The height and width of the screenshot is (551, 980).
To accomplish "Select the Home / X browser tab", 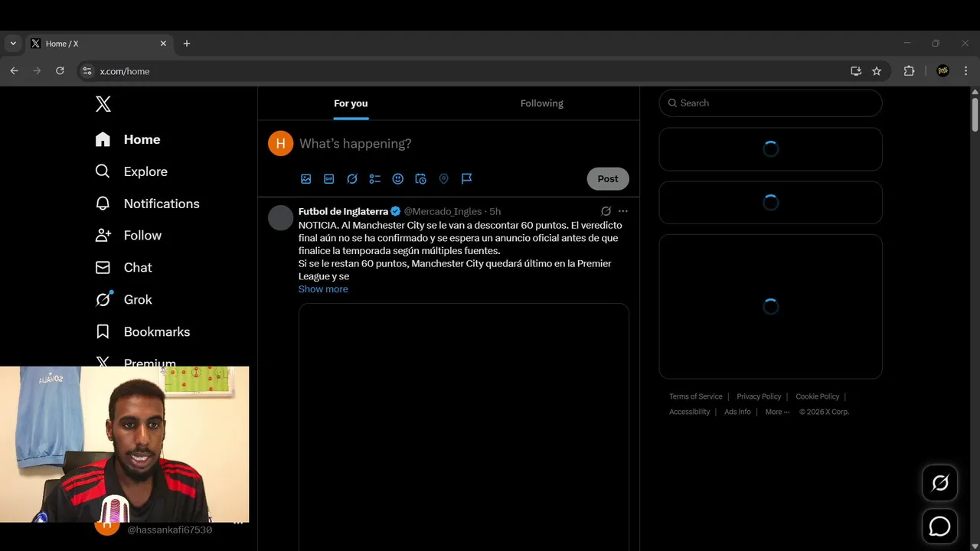I will pyautogui.click(x=99, y=44).
